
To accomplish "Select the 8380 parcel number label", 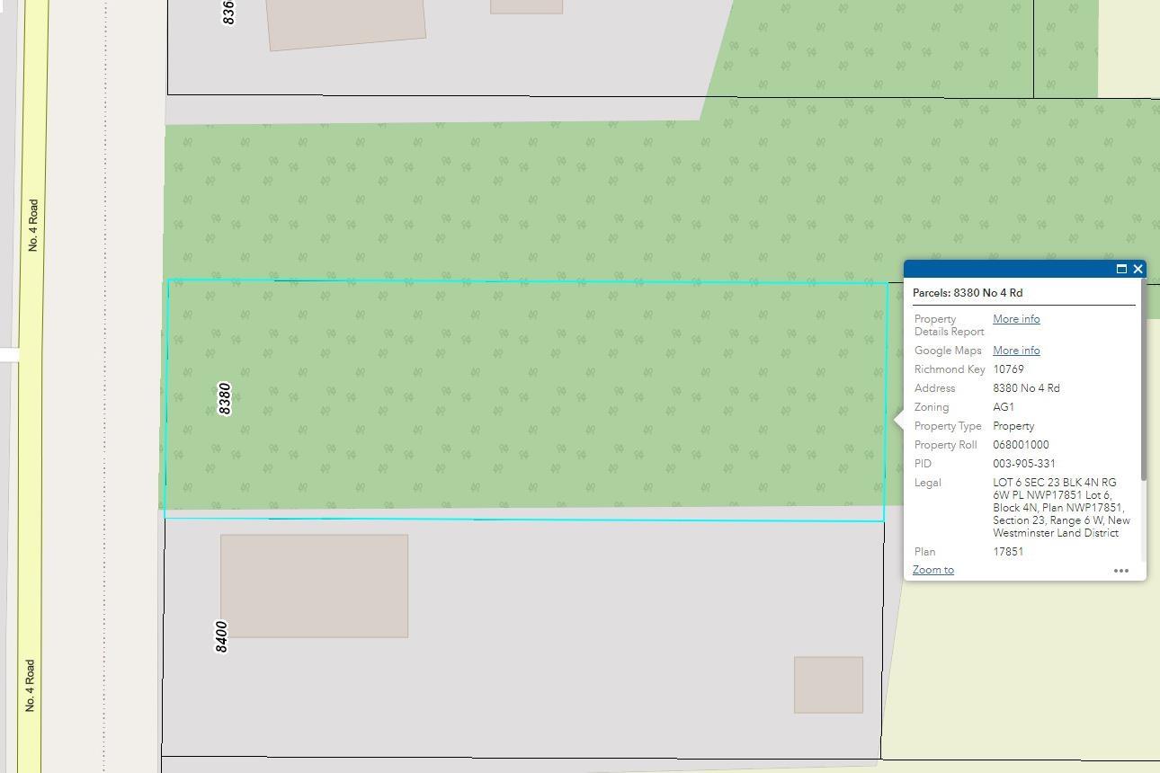I will (x=225, y=398).
